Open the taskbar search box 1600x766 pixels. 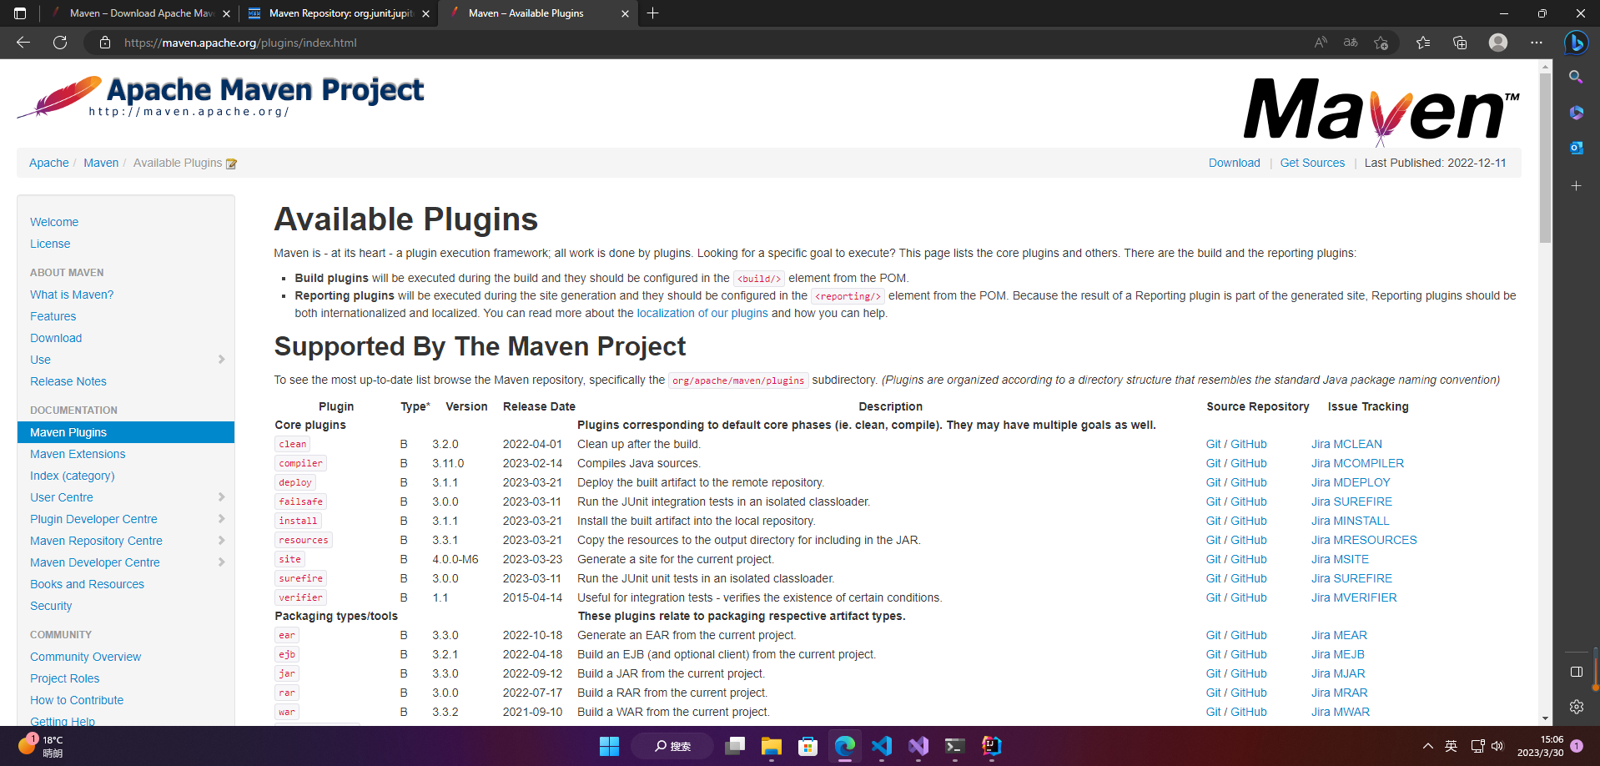pyautogui.click(x=672, y=746)
